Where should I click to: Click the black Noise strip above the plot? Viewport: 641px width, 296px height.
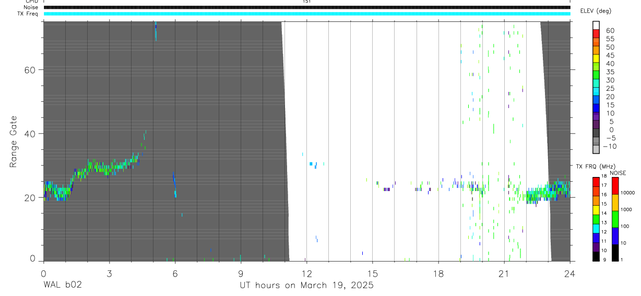307,7
